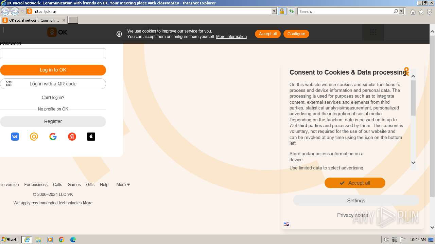Open For business footer link
This screenshot has height=244, width=435.
[36, 185]
